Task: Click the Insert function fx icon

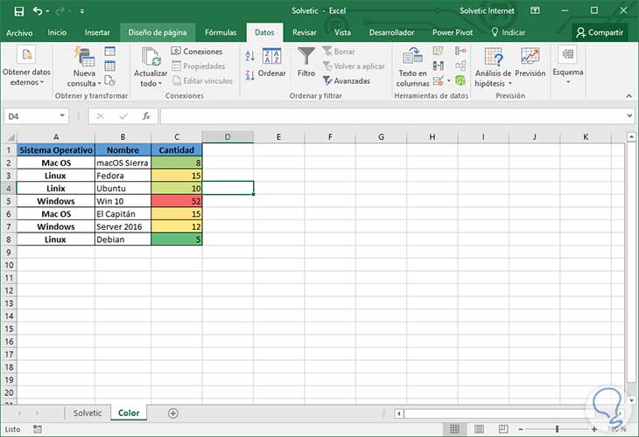Action: point(146,116)
